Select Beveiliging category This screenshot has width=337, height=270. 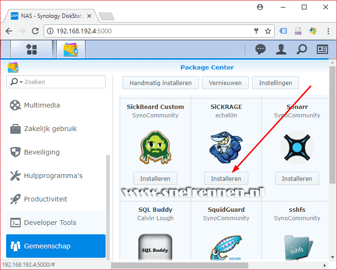[56, 152]
